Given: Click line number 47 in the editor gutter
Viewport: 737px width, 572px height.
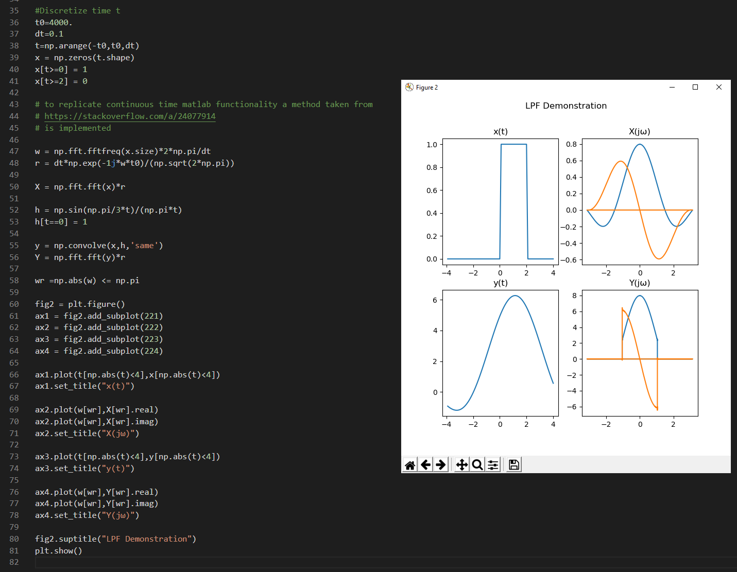Looking at the screenshot, I should coord(14,151).
